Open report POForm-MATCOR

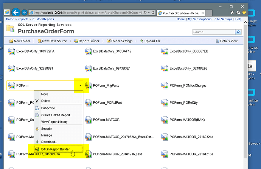(106, 120)
